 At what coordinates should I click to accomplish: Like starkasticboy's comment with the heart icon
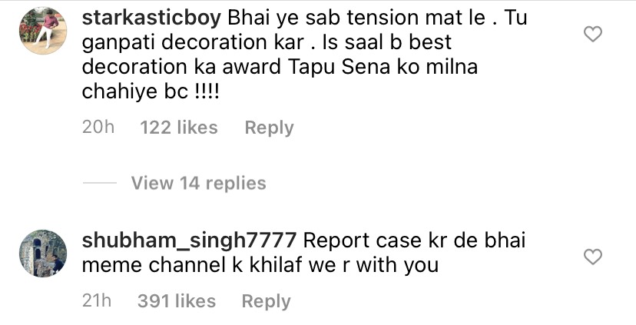point(592,34)
